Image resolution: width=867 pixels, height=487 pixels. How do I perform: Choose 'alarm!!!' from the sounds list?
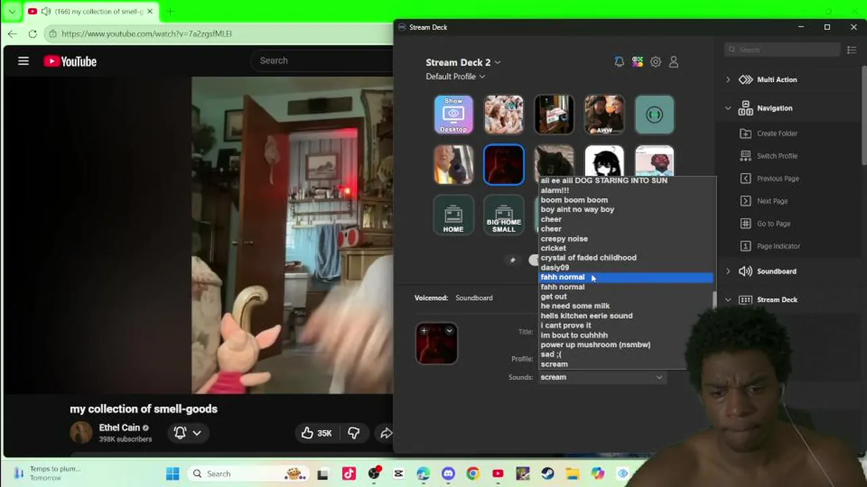[555, 190]
